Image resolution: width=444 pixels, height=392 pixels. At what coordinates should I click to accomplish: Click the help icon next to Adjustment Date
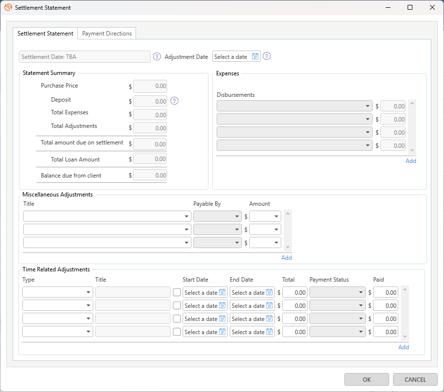click(267, 56)
